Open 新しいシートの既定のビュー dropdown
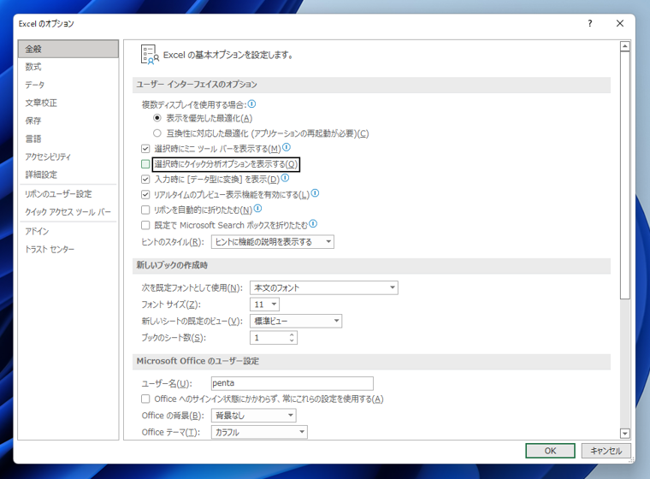 pyautogui.click(x=296, y=321)
